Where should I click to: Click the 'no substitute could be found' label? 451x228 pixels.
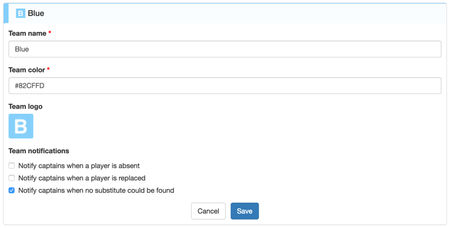(135, 190)
